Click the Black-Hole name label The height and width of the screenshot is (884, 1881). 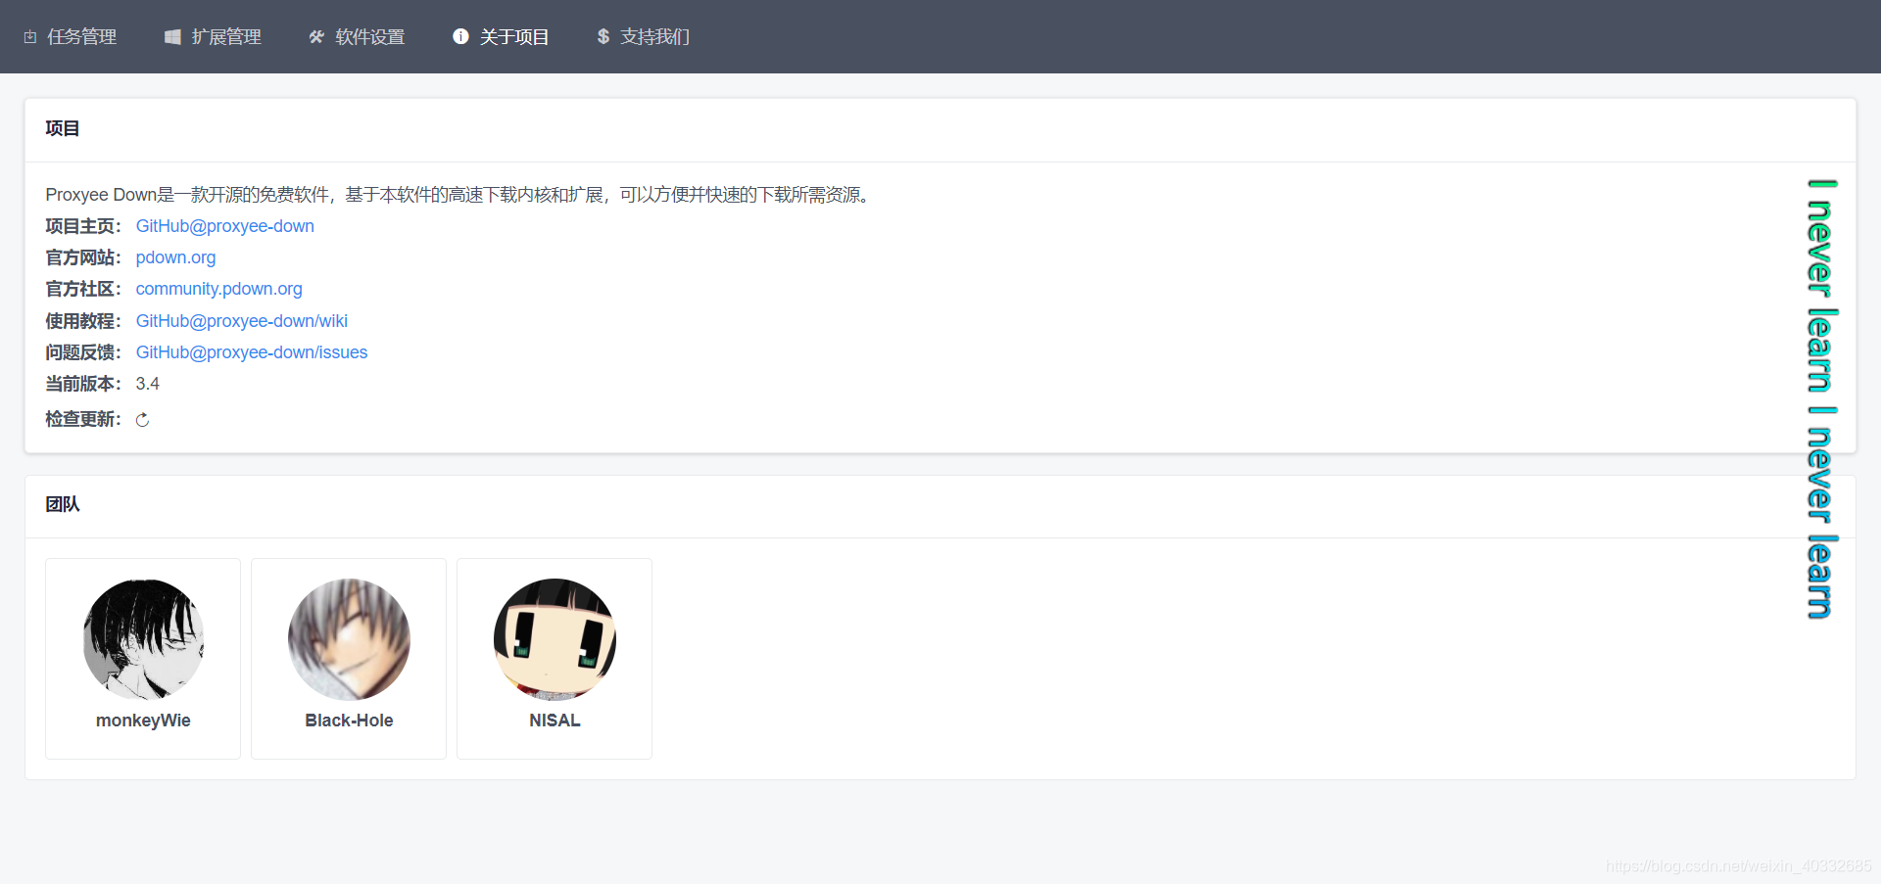[349, 721]
